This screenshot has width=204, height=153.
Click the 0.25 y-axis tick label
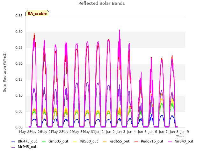tap(19, 47)
